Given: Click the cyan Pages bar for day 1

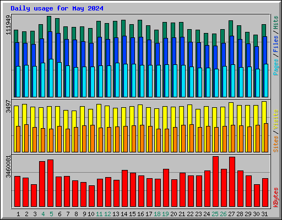Looking at the screenshot, I should tap(18, 81).
